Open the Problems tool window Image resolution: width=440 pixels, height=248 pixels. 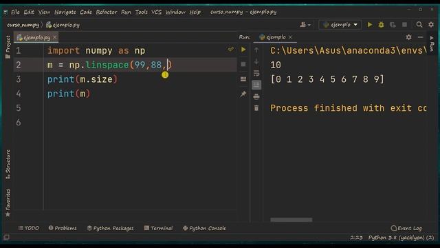pos(63,228)
